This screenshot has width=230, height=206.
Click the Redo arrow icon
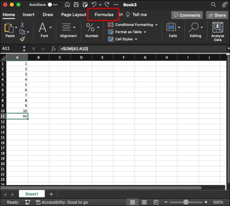click(x=107, y=5)
